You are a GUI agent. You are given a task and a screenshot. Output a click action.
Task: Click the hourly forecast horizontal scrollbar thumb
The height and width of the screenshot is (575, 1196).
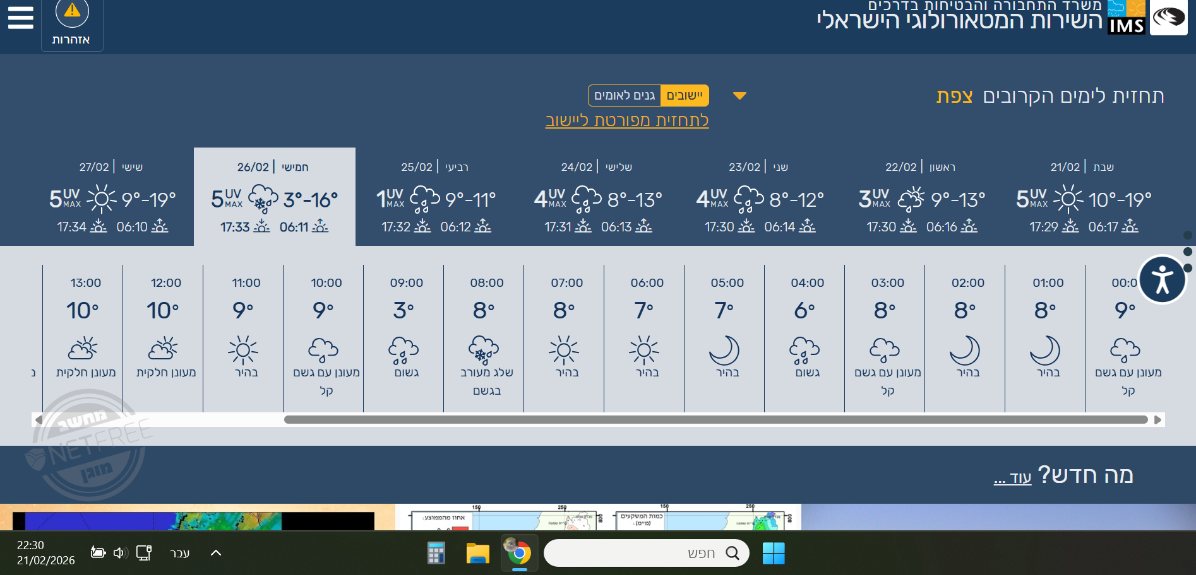(x=715, y=420)
